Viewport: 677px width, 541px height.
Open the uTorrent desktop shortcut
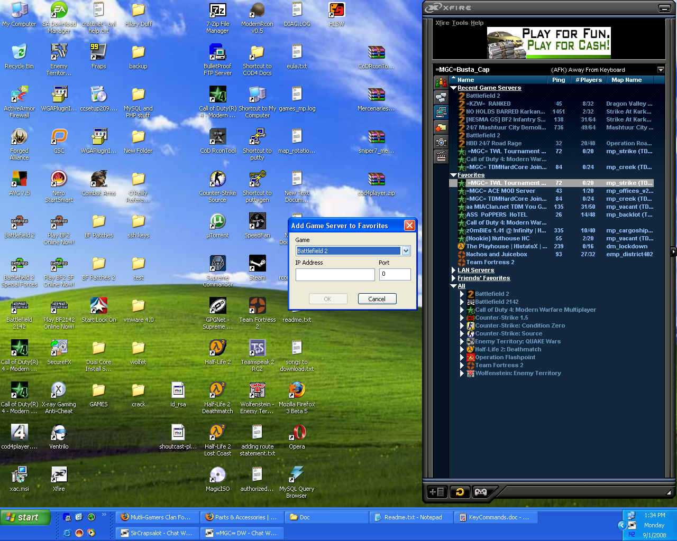click(217, 226)
